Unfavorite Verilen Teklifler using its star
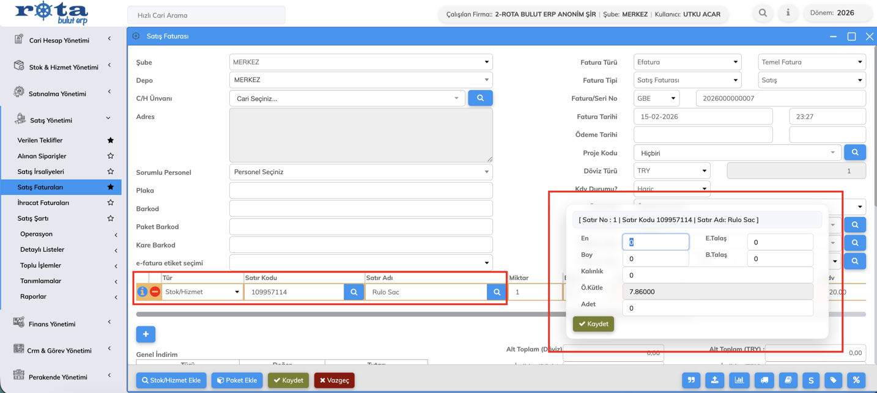 (111, 141)
